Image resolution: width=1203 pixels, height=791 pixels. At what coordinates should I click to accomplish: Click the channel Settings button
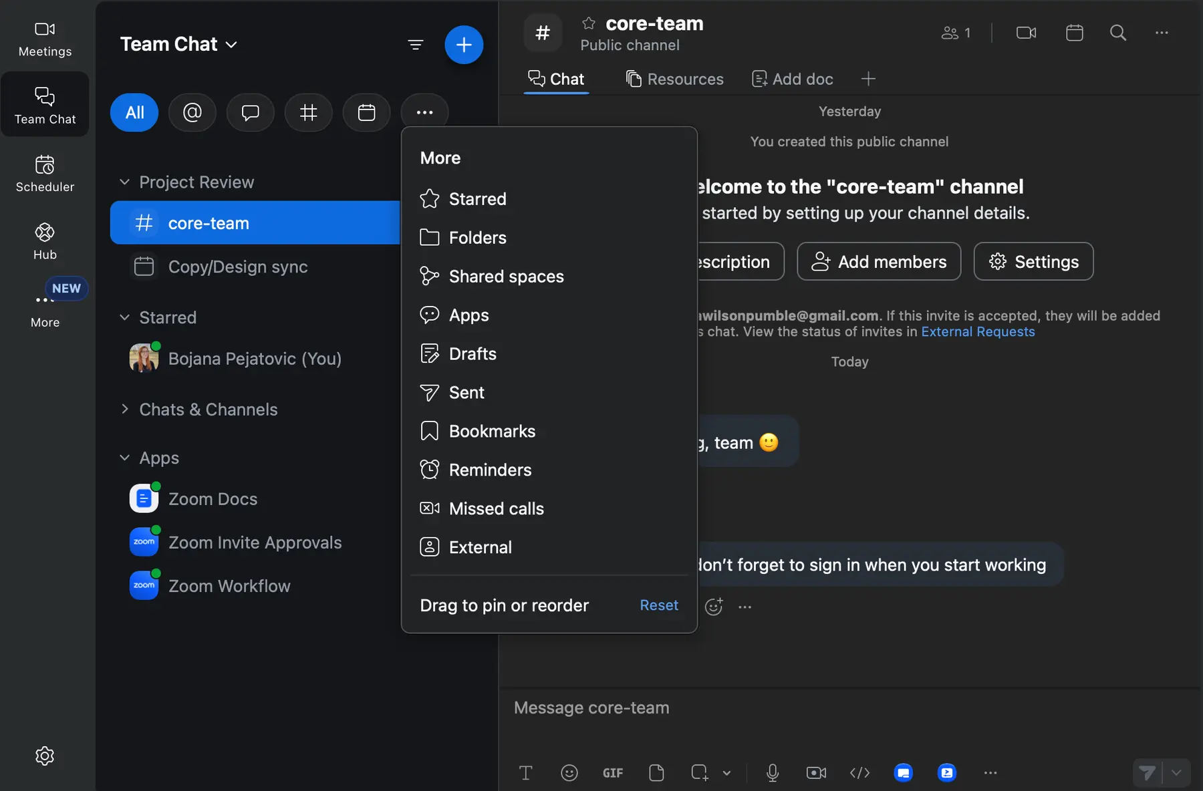point(1033,261)
